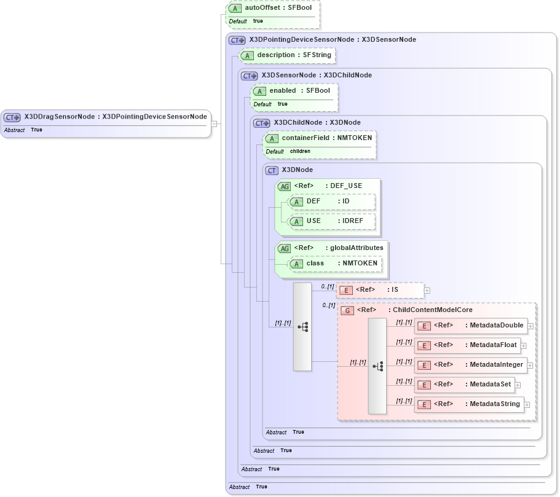Click the X3DNode sequence compositor symbol

302,327
